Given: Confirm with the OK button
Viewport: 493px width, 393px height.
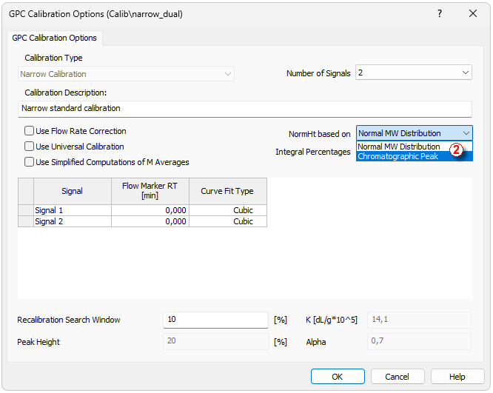Looking at the screenshot, I should pos(338,377).
